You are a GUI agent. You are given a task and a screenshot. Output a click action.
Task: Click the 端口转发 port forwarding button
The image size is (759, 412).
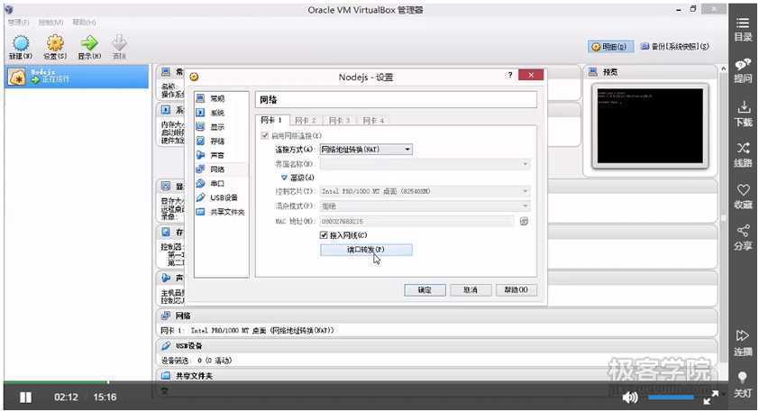point(366,250)
